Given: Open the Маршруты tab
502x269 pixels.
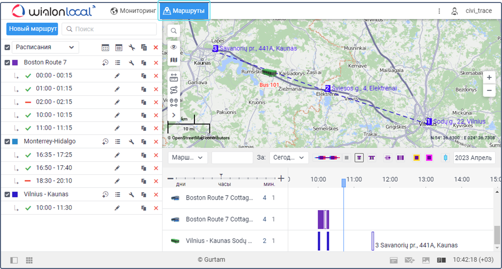Looking at the screenshot, I should coord(183,10).
